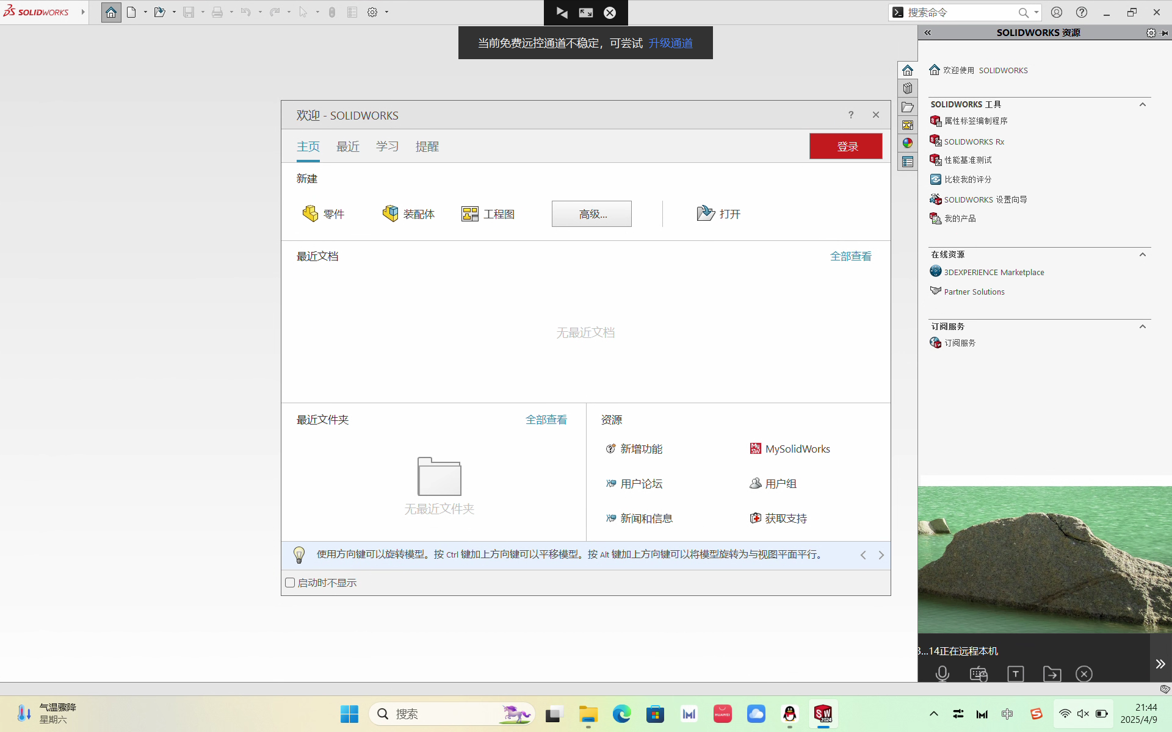The width and height of the screenshot is (1172, 732).
Task: Click the New document icon in the toolbar
Action: tap(131, 12)
